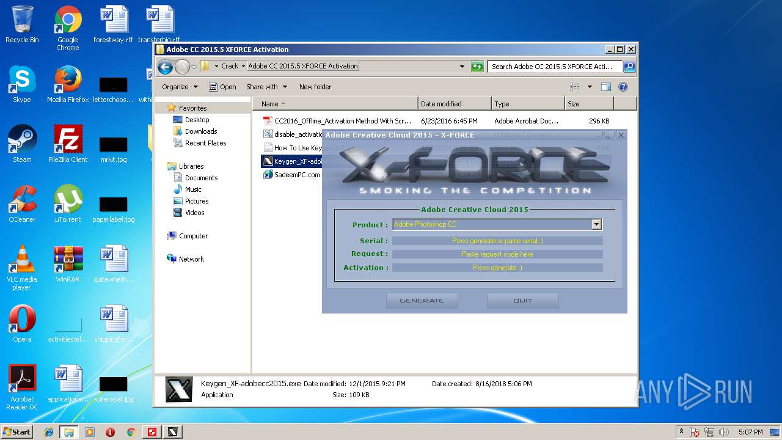This screenshot has width=782, height=440.
Task: Click New folder in Explorer toolbar
Action: [315, 87]
